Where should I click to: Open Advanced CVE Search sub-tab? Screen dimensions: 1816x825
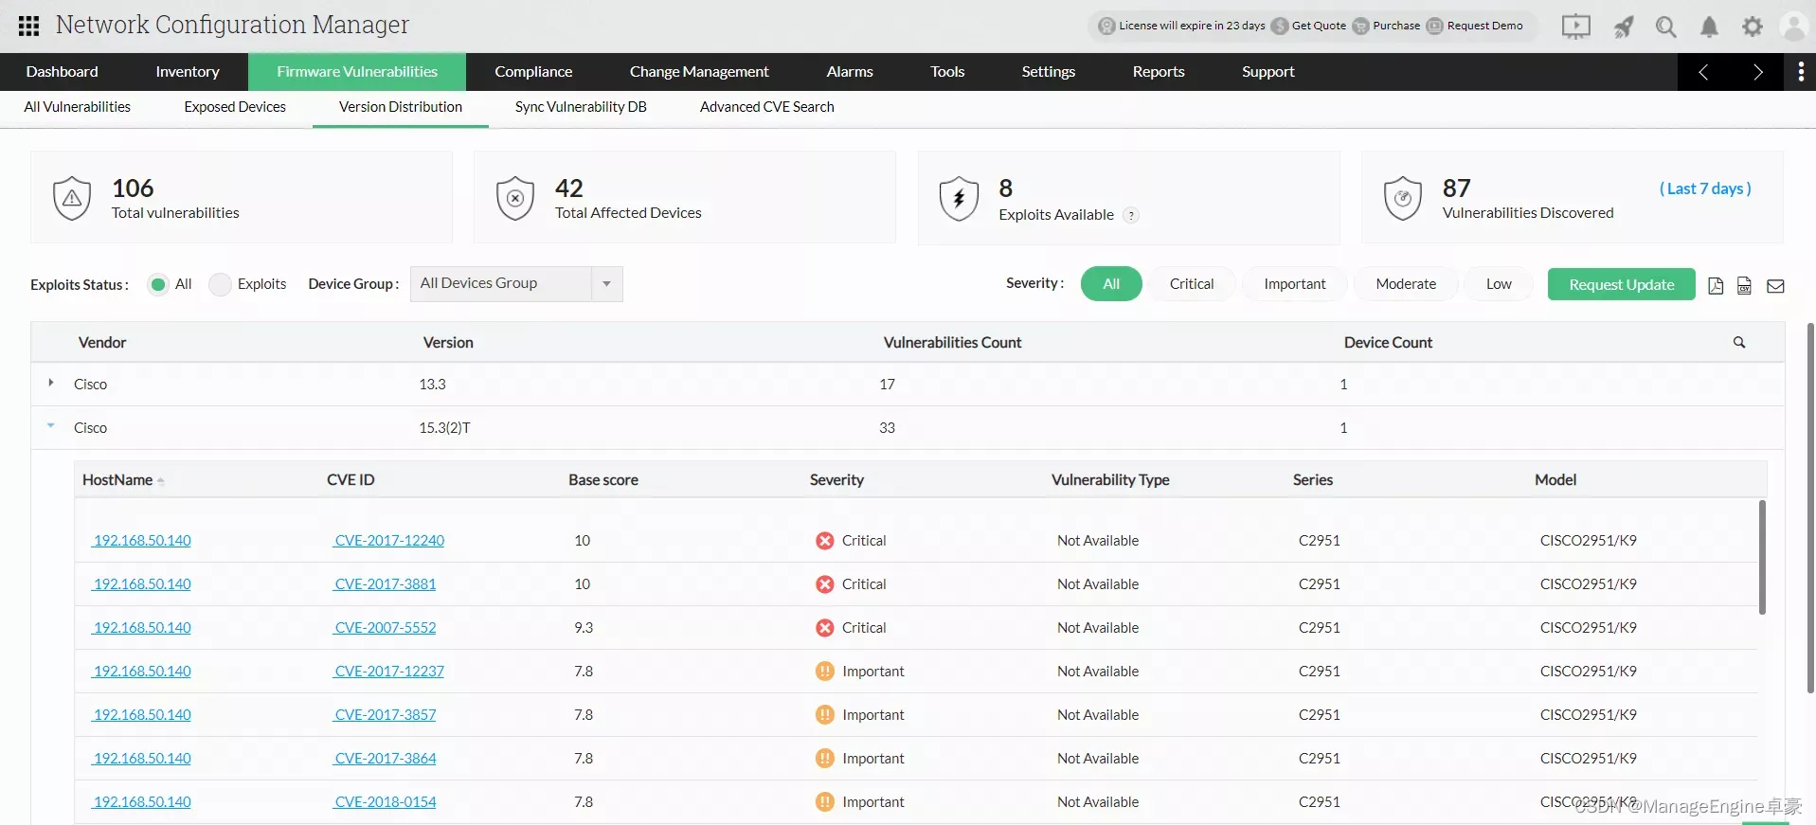point(767,107)
